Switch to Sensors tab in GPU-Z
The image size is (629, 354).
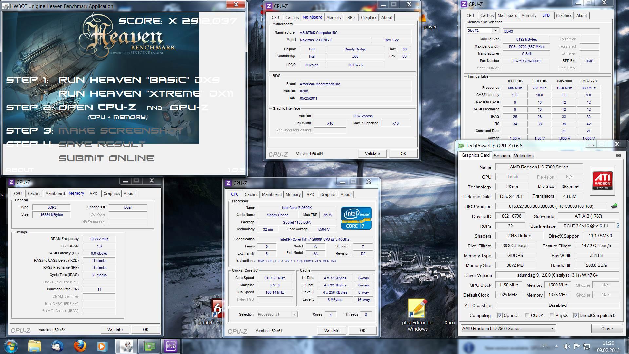(x=502, y=156)
